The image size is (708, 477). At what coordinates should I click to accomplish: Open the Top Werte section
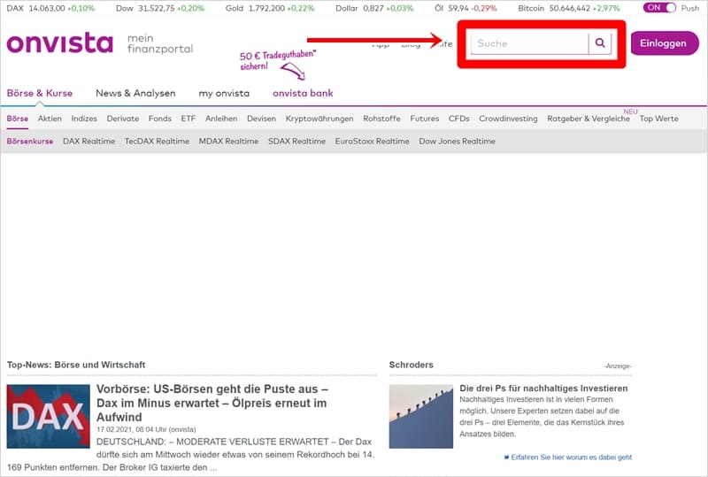coord(658,119)
